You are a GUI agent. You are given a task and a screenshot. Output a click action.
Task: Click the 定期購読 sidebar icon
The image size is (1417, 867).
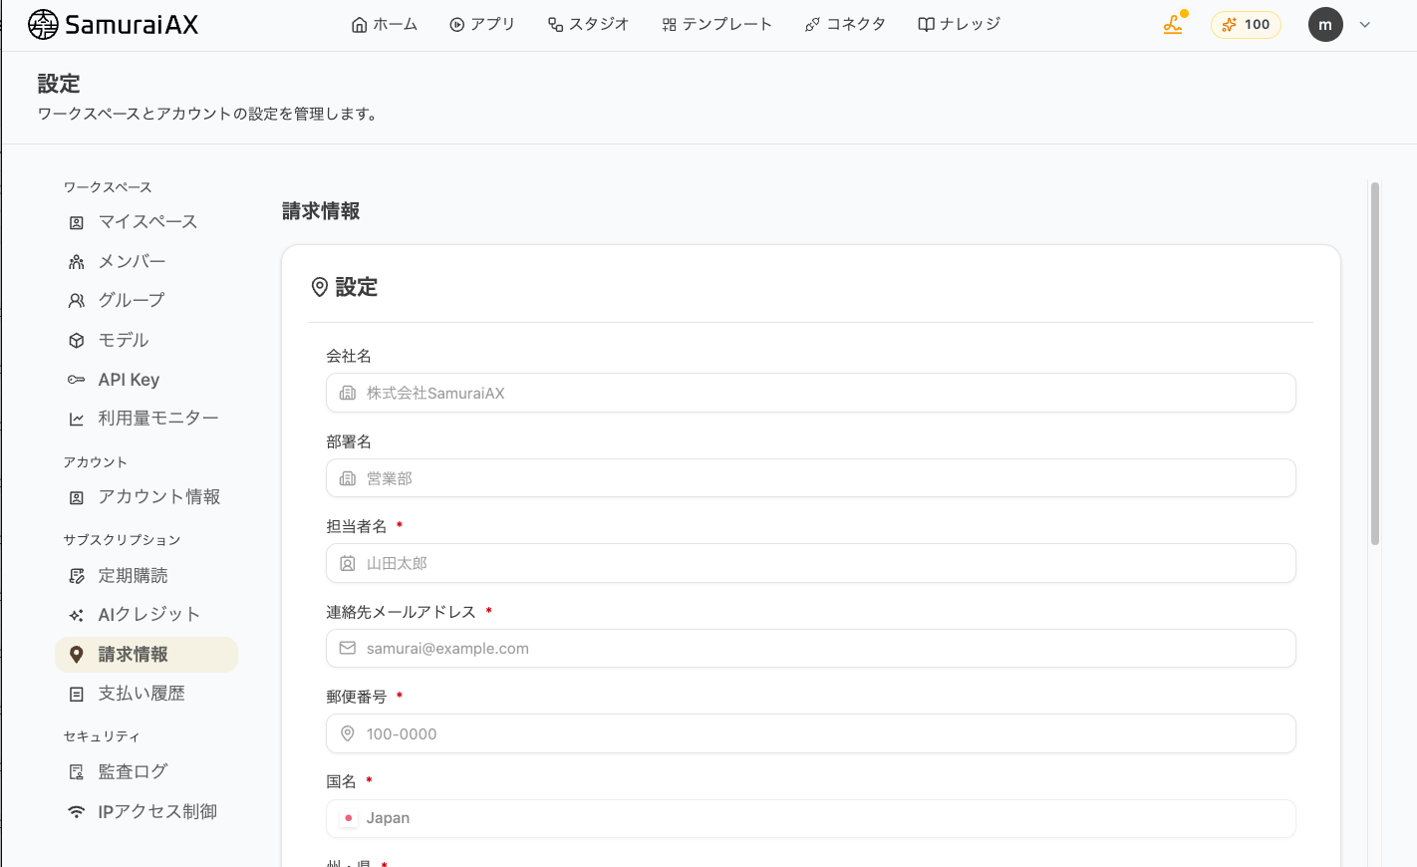(x=77, y=576)
